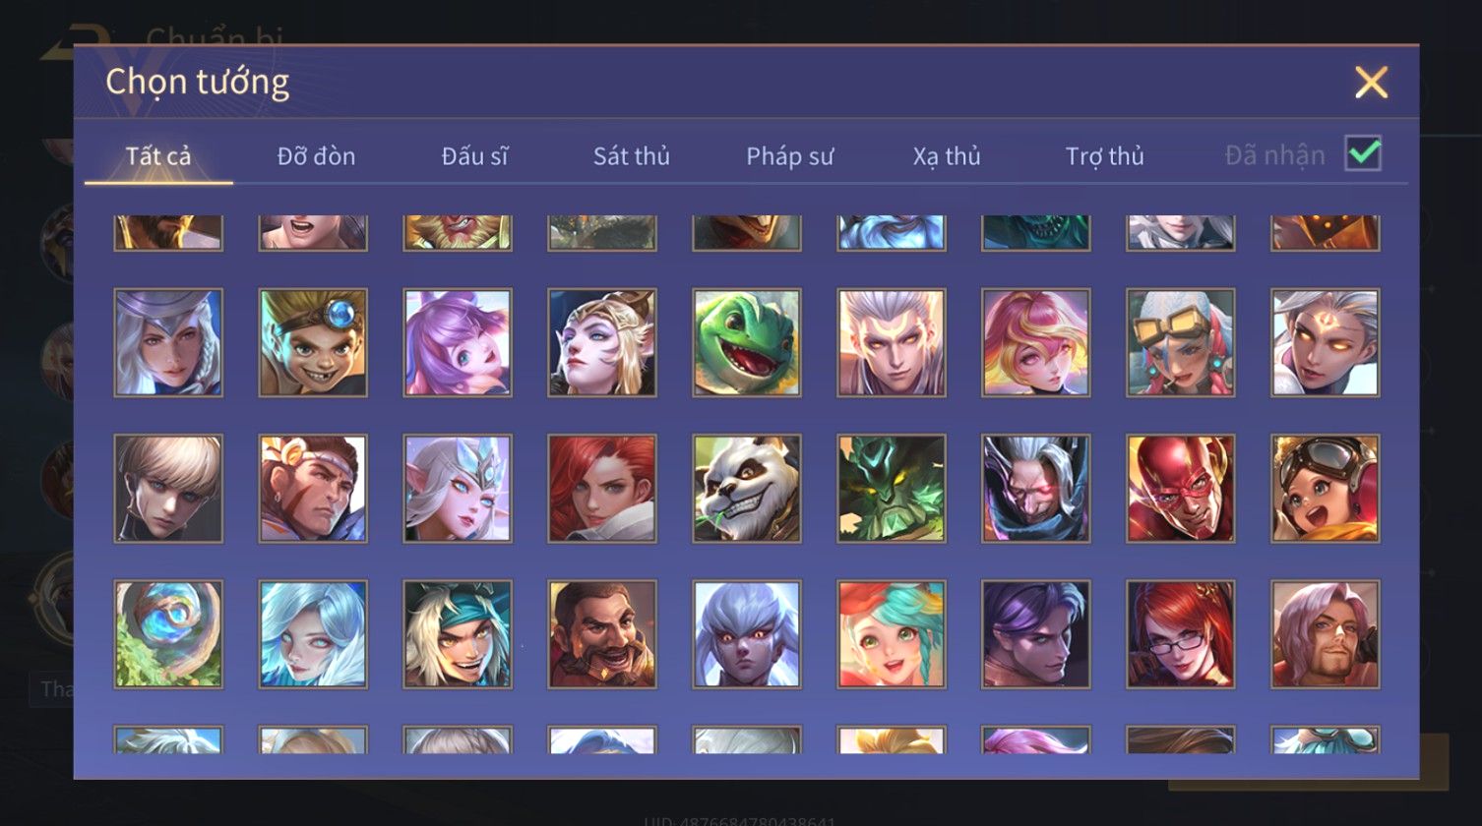Open the Trợ thủ tab
The height and width of the screenshot is (826, 1482).
(1104, 155)
